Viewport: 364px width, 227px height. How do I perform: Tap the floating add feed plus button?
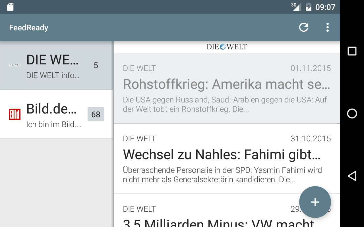tap(315, 202)
